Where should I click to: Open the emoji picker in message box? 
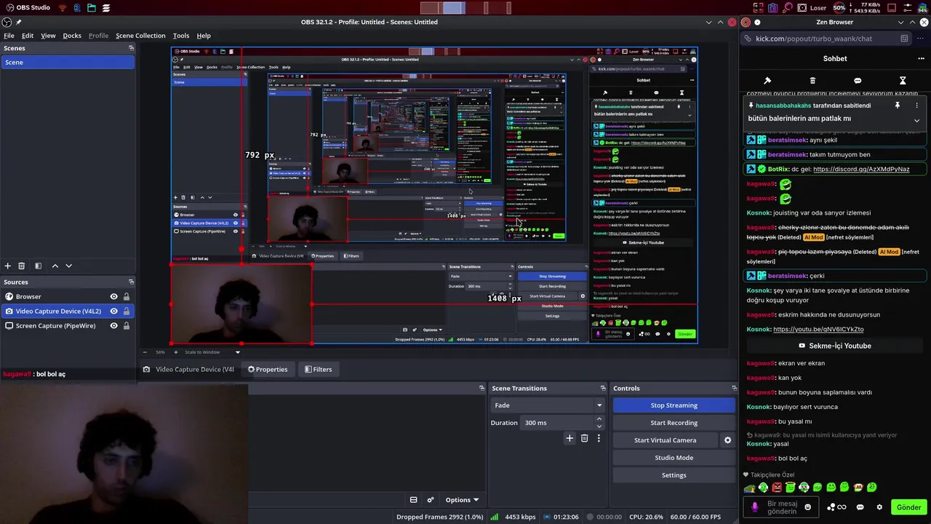pyautogui.click(x=807, y=507)
